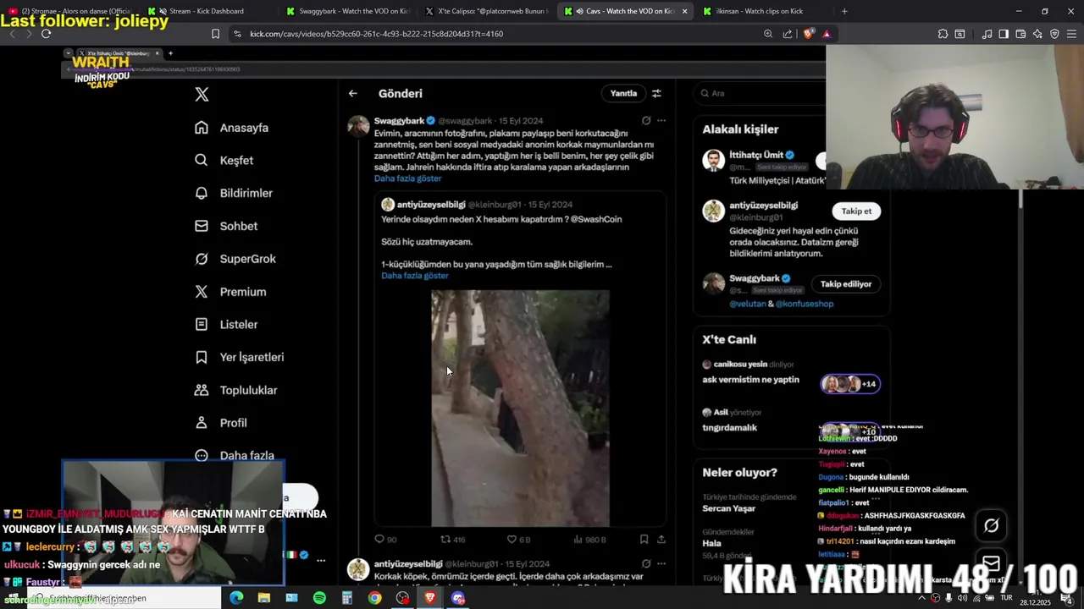Open reply sort filter icon
This screenshot has height=609, width=1084.
pos(656,93)
